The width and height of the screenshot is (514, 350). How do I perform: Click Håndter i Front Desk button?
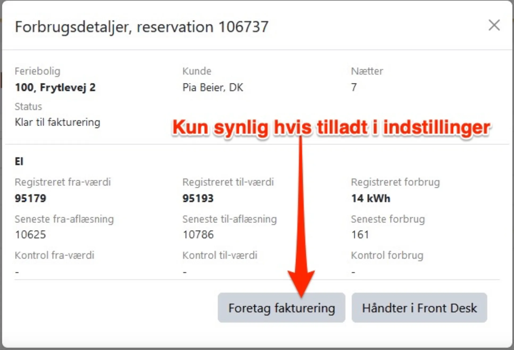click(x=419, y=308)
